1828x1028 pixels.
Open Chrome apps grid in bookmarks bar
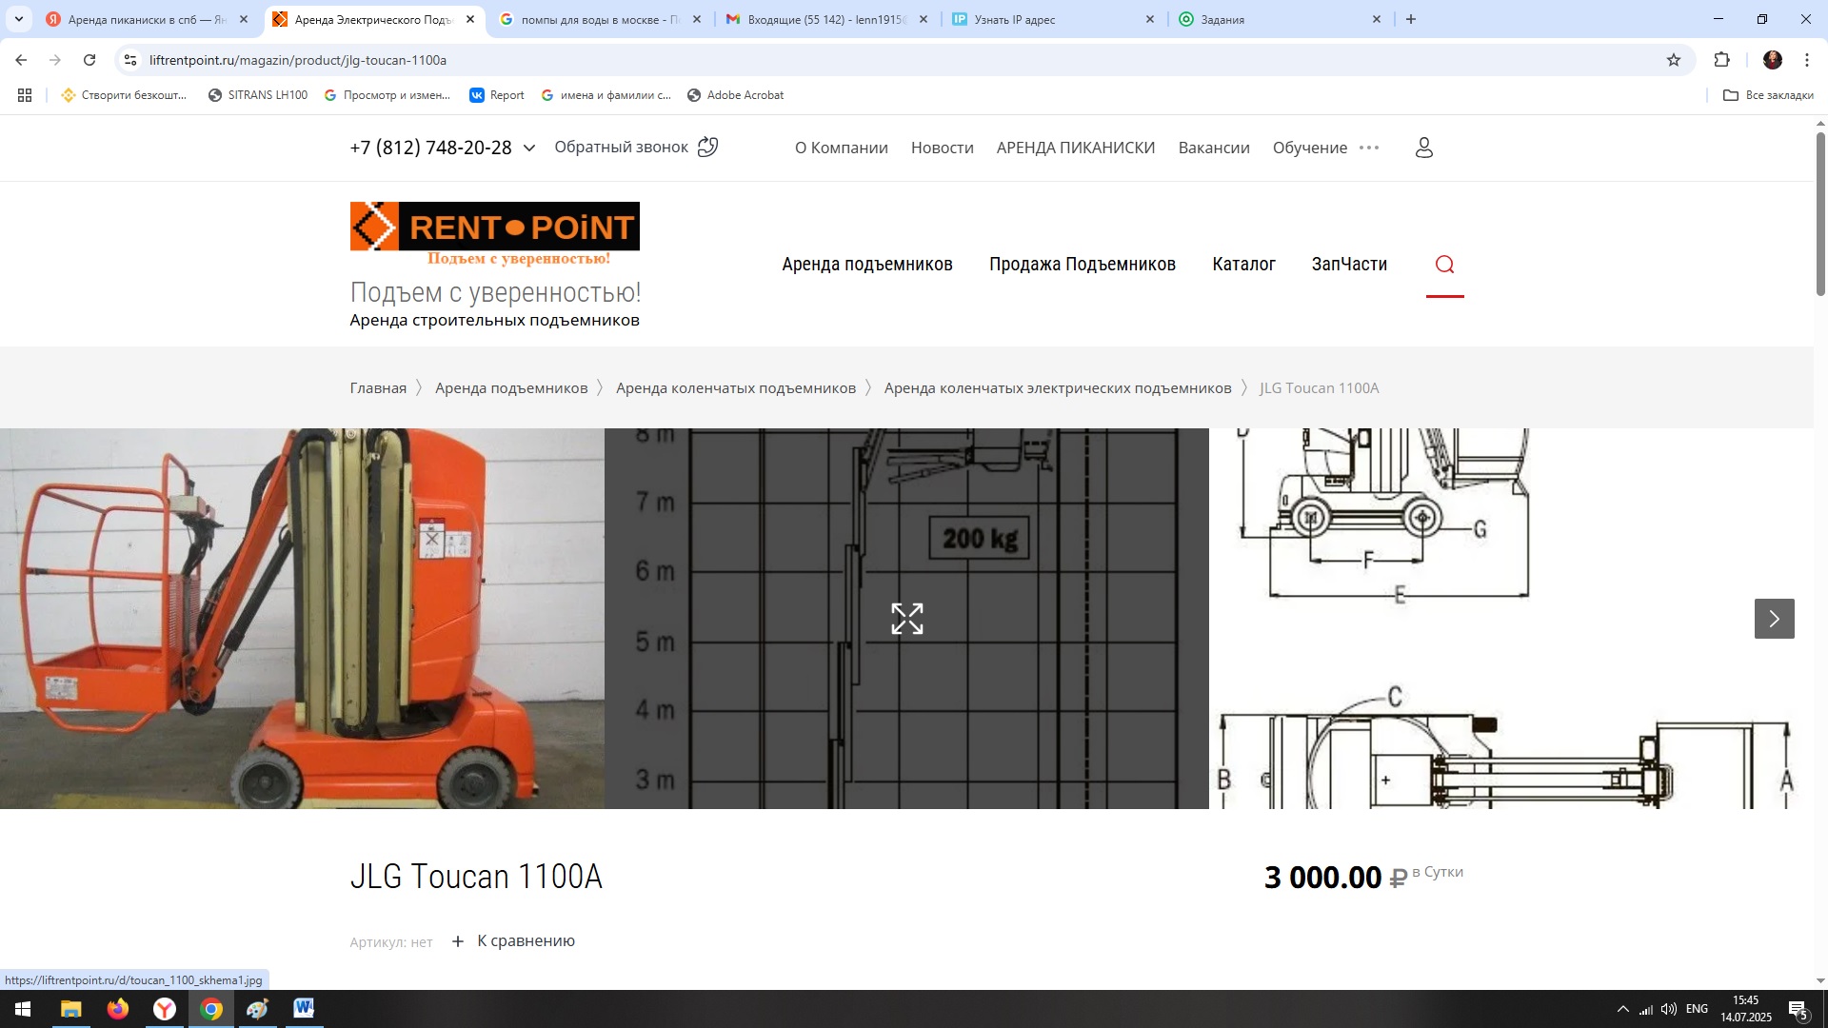25,95
